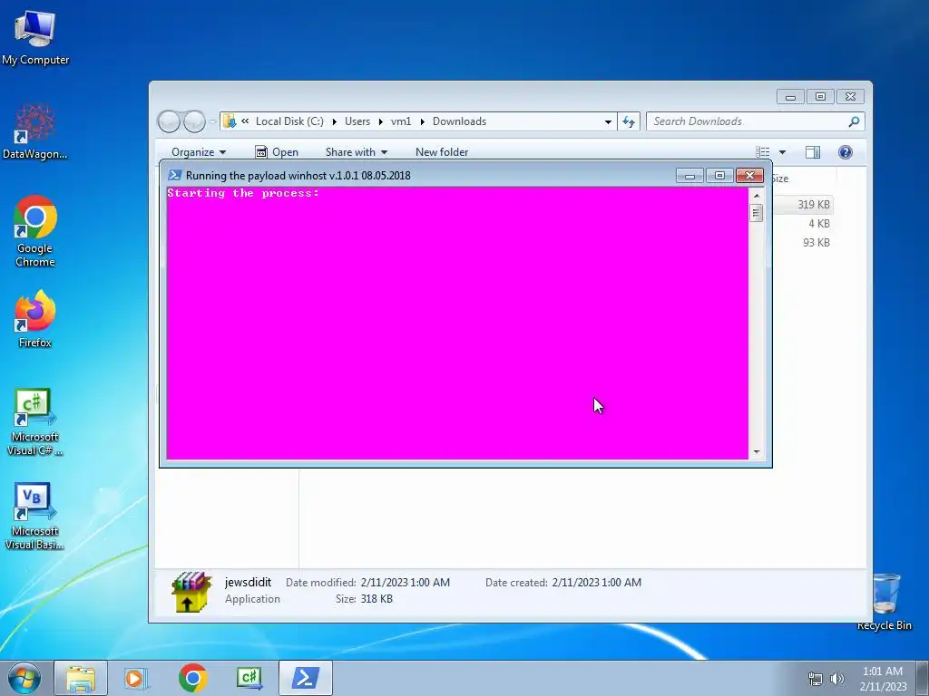Screen dimensions: 929x696
Task: Open Microsoft Visual Basic desktop shortcut
Action: point(35,516)
